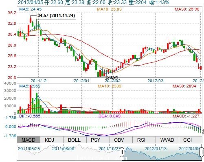Show the PSY indicator
The width and height of the screenshot is (204, 162).
click(95, 140)
